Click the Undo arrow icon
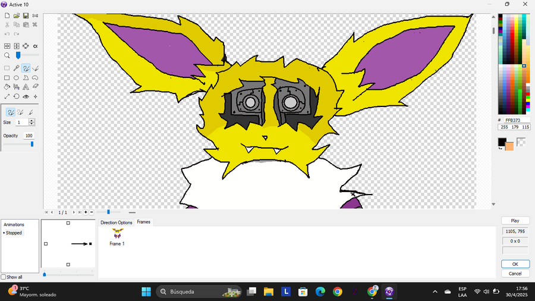Viewport: 535px width, 301px height. tap(7, 34)
